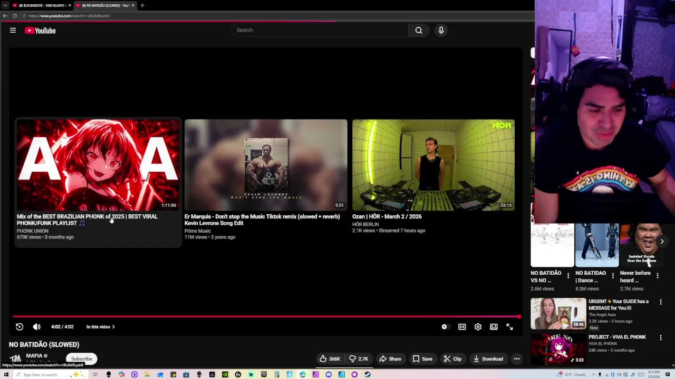
Task: Open the YouTube hamburger guide menu
Action: tap(13, 31)
